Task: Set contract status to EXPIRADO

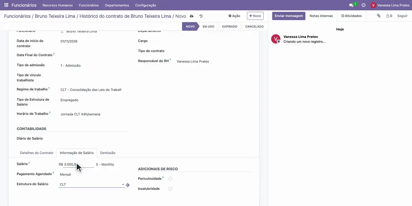Action: tap(229, 26)
